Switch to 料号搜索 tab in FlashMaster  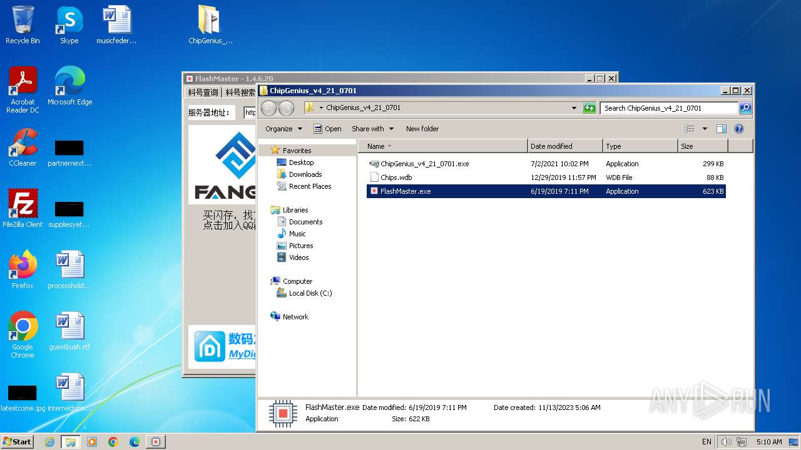(240, 92)
